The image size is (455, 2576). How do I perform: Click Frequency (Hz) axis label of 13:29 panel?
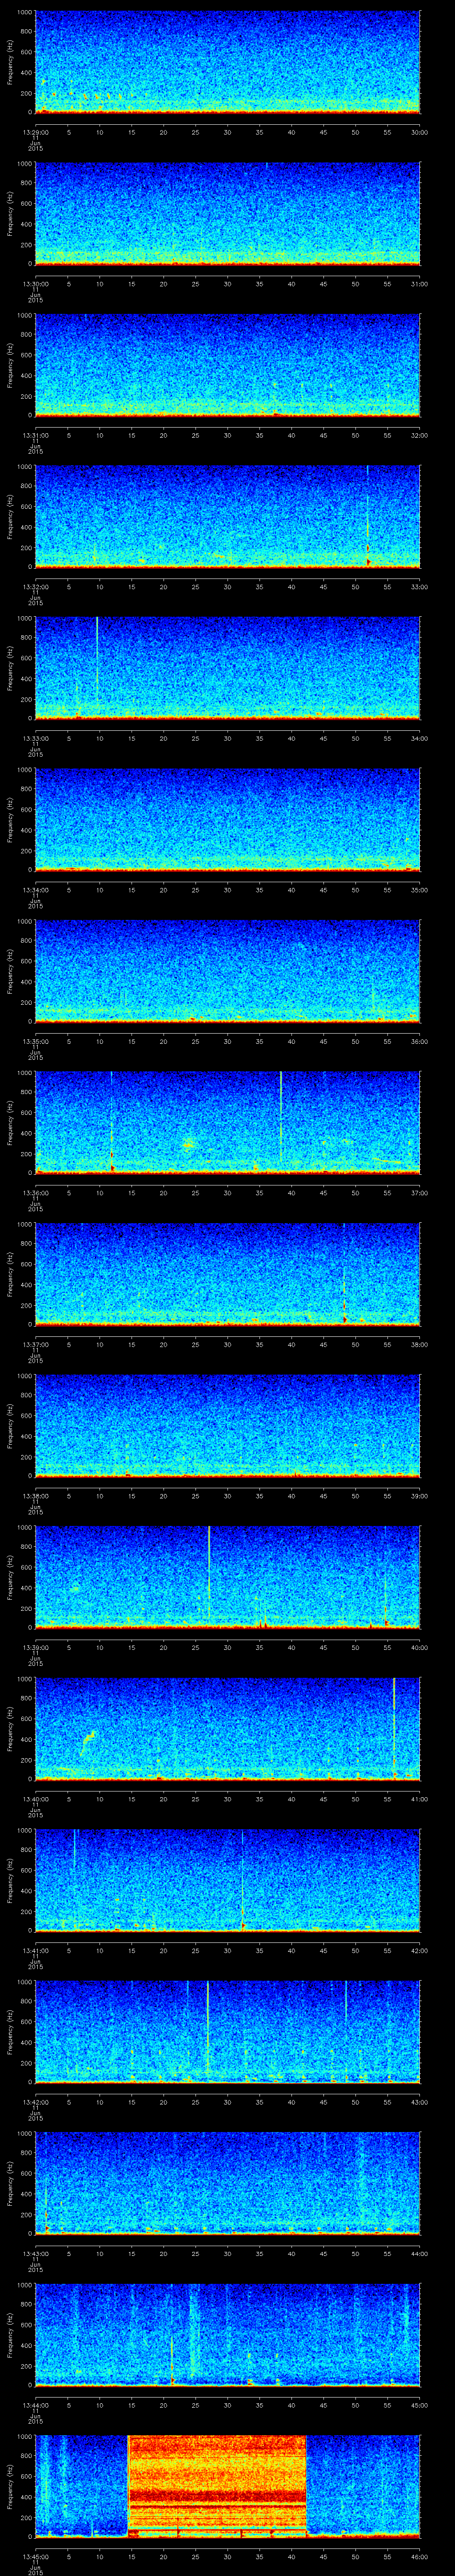point(10,62)
